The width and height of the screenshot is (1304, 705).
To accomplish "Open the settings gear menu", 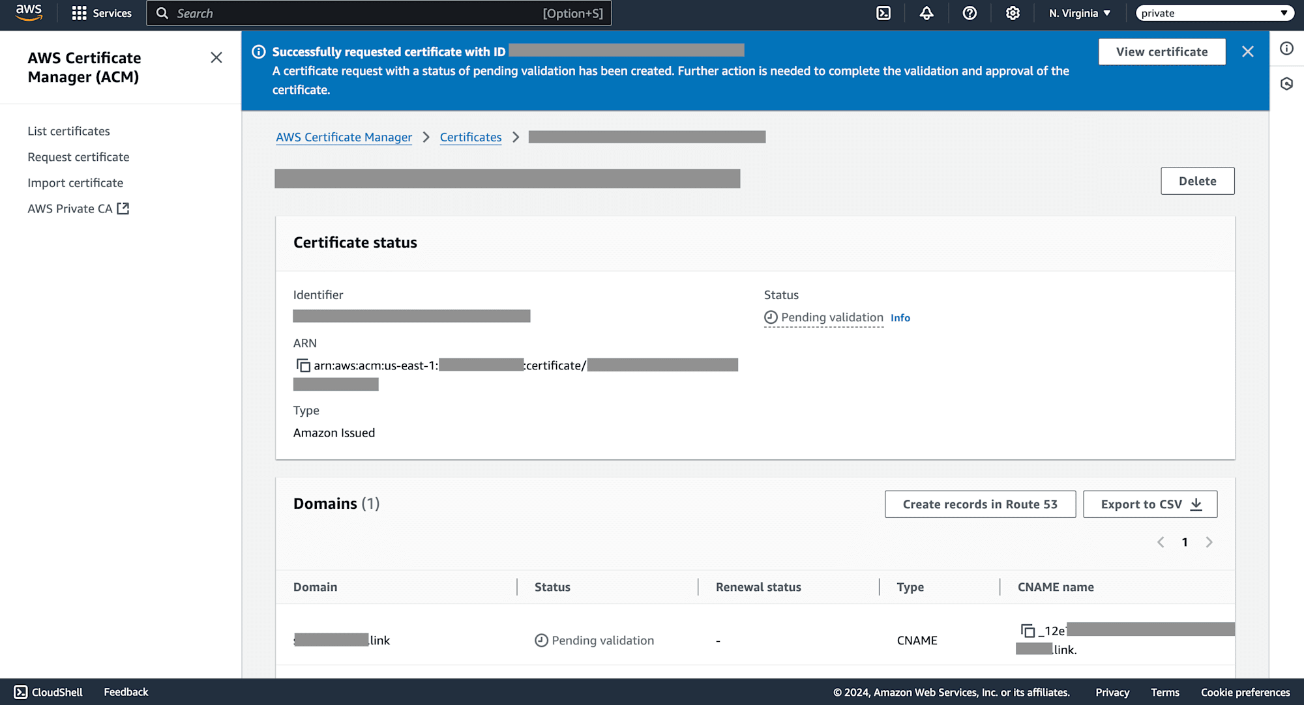I will (1013, 13).
